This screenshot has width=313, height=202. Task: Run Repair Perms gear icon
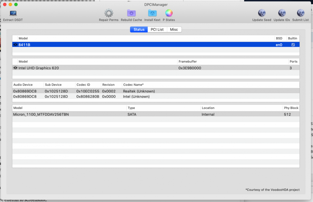point(109,13)
